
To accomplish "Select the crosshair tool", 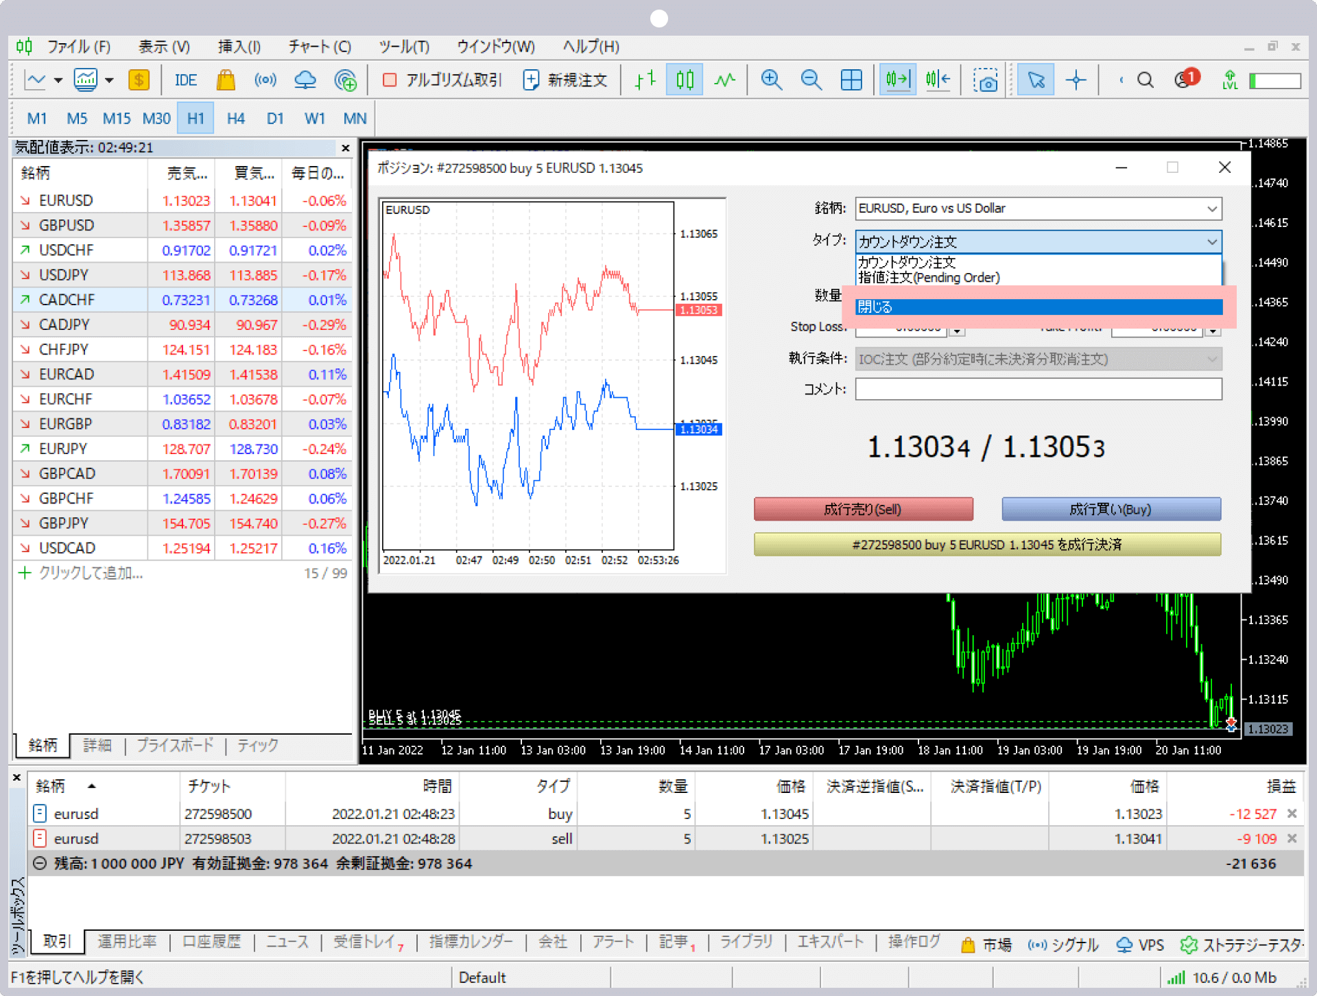I will click(x=1076, y=80).
